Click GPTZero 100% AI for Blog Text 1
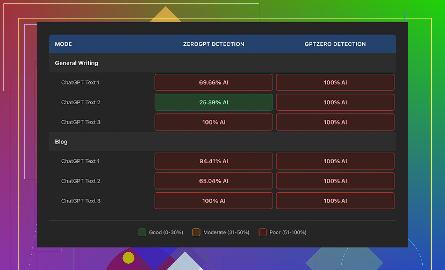The height and width of the screenshot is (270, 445). [335, 161]
